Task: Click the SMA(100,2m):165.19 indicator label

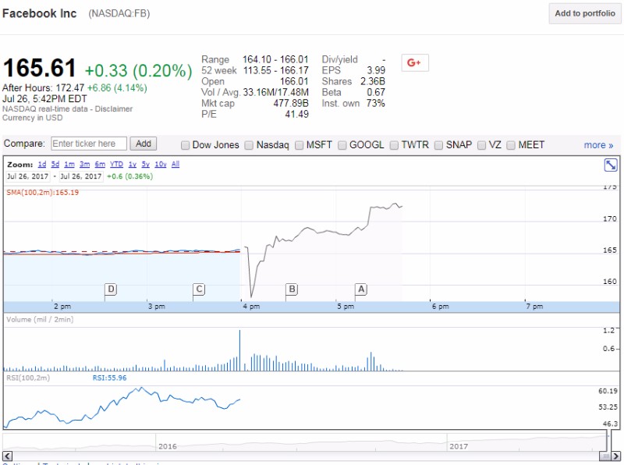Action: (x=43, y=193)
